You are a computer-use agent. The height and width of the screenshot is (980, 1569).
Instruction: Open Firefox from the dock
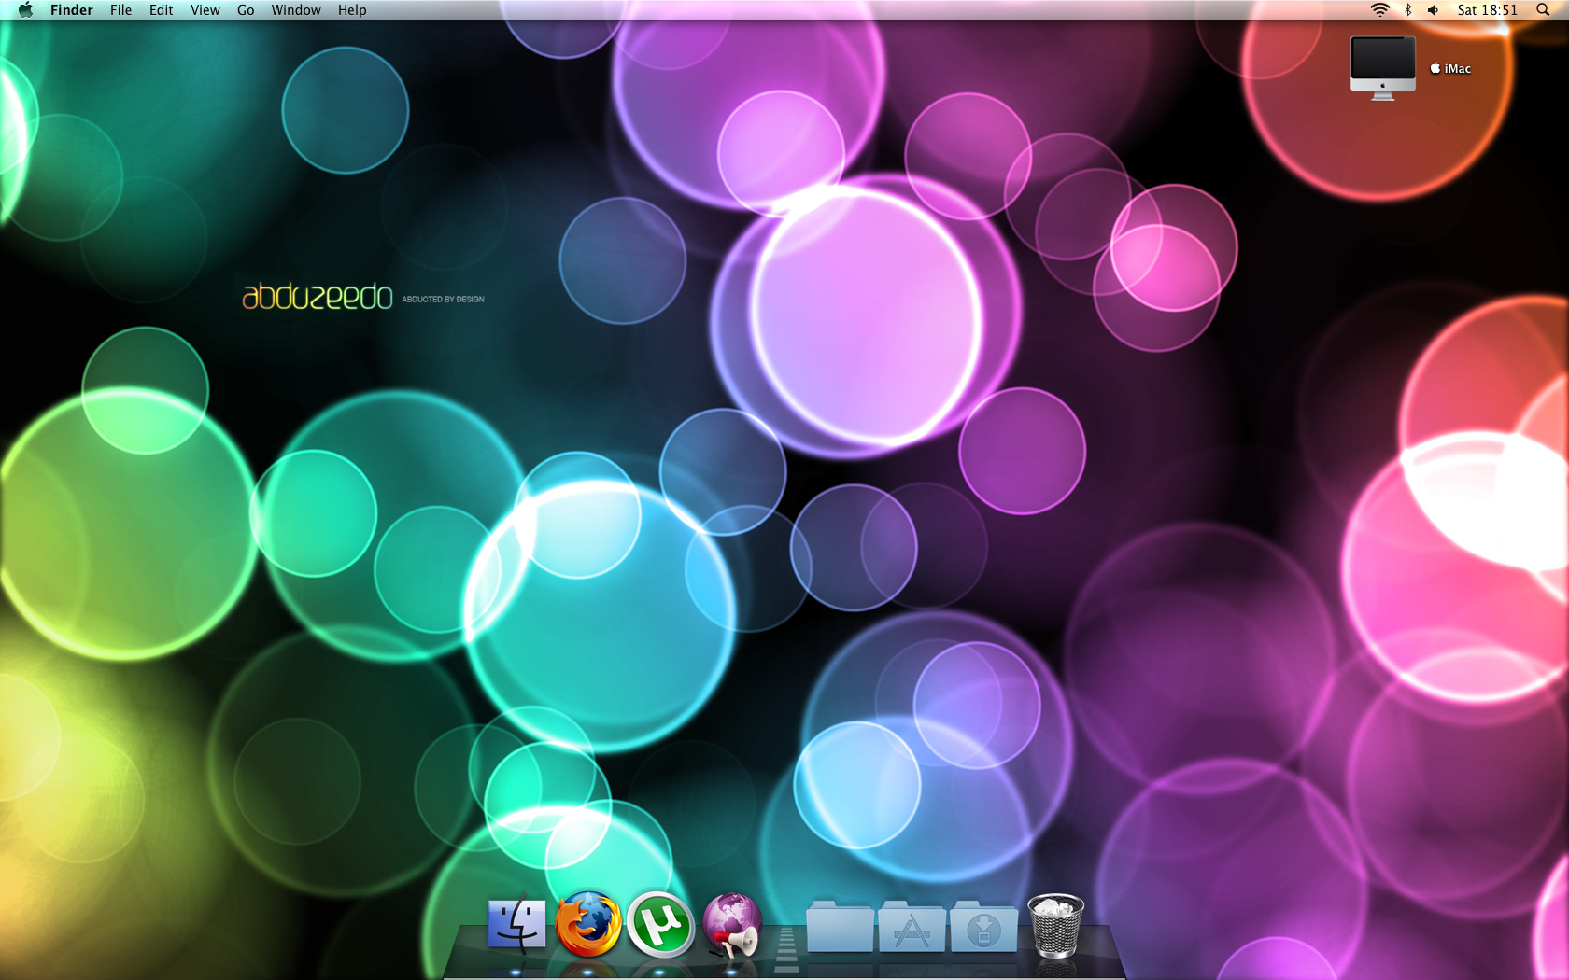pos(587,925)
